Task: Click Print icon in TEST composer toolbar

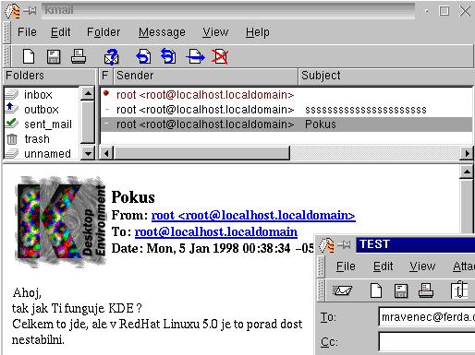Action: pos(426,290)
